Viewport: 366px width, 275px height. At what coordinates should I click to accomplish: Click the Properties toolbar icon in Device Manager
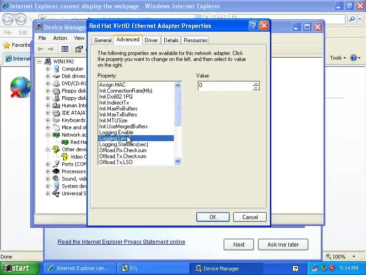coord(79,49)
